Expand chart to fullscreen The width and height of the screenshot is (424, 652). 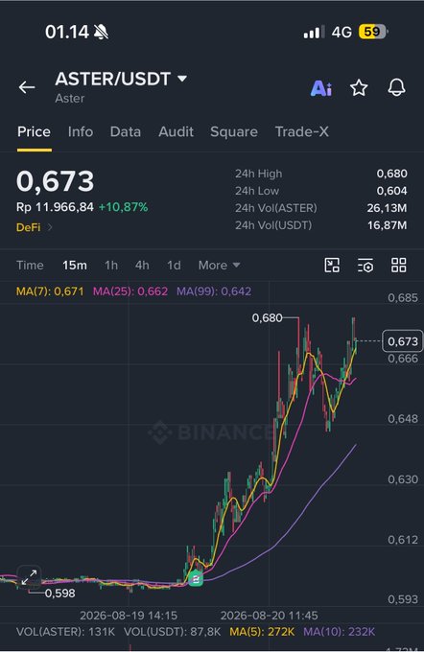coord(29,577)
